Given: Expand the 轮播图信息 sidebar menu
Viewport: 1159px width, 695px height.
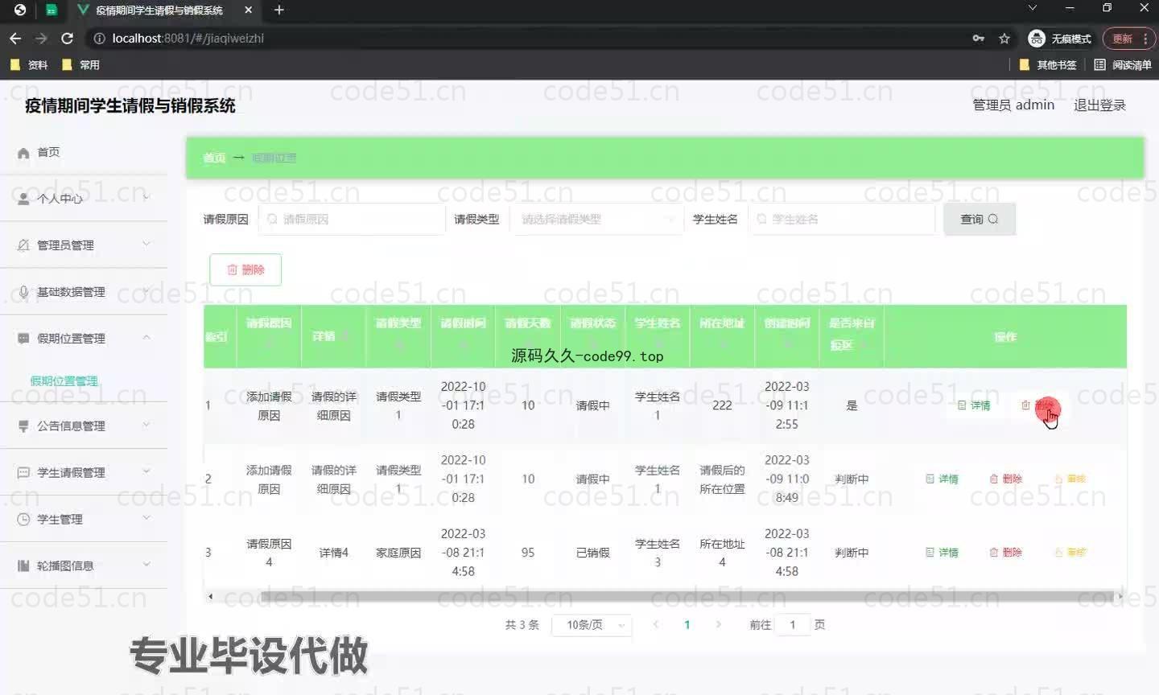Looking at the screenshot, I should (x=84, y=566).
